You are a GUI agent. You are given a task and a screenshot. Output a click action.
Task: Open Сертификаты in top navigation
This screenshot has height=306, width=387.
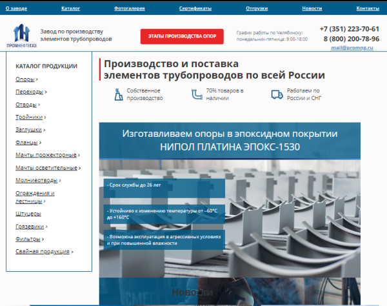click(x=195, y=8)
